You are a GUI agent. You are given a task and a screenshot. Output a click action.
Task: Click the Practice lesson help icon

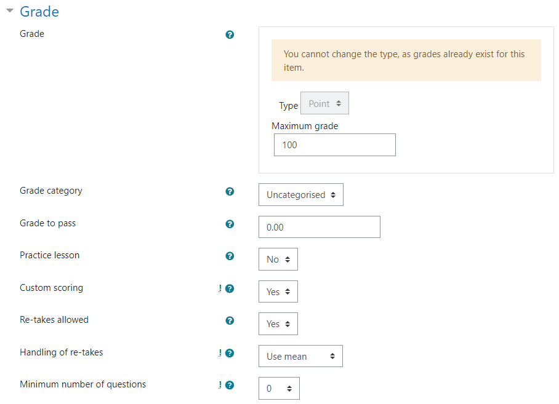(230, 256)
